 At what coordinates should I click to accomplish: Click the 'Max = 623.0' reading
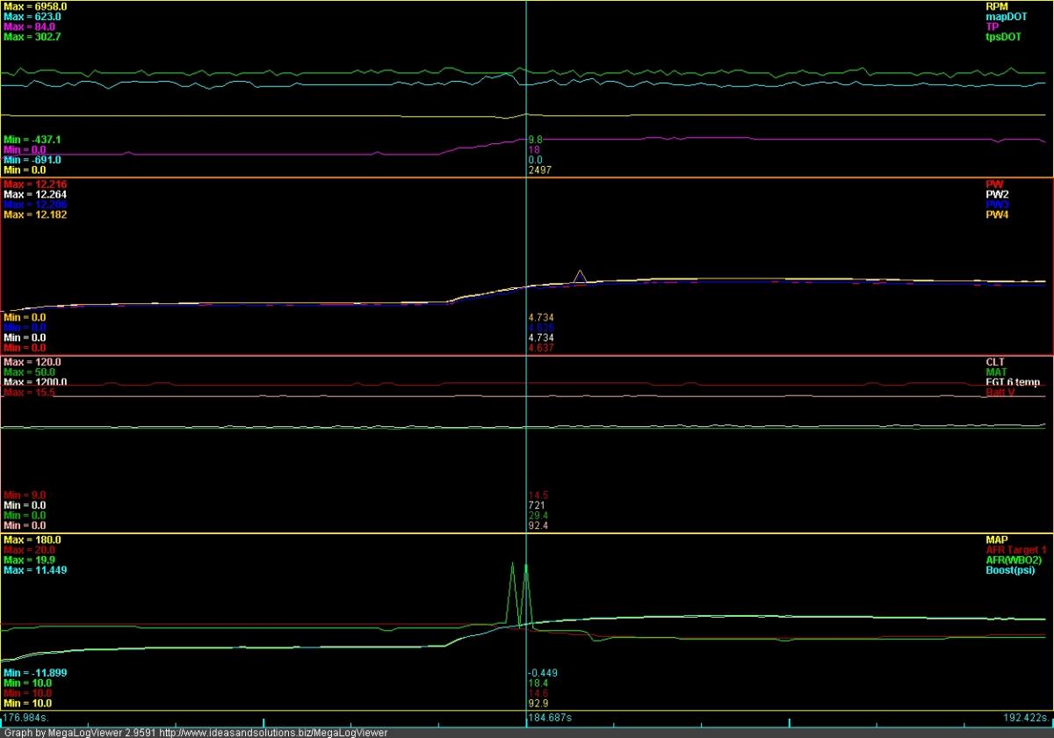pyautogui.click(x=32, y=17)
